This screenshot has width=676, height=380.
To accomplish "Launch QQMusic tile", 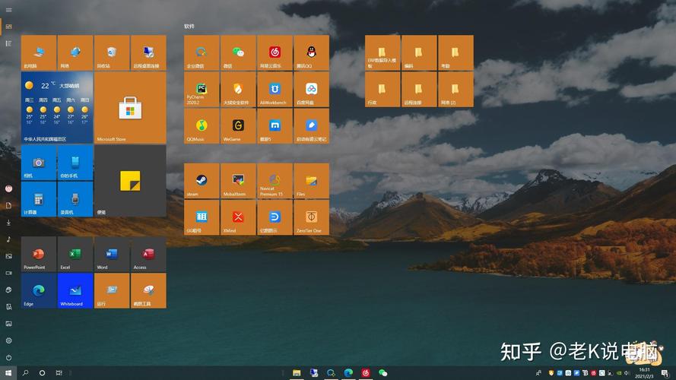I will click(202, 126).
